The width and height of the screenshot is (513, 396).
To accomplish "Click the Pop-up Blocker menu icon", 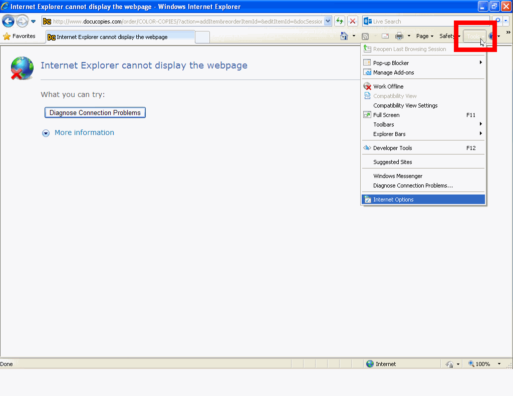I will 367,62.
